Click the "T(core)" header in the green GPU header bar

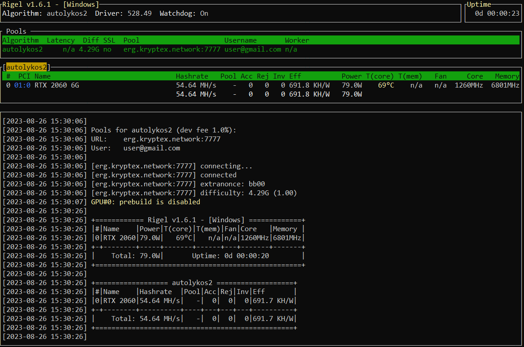[380, 76]
